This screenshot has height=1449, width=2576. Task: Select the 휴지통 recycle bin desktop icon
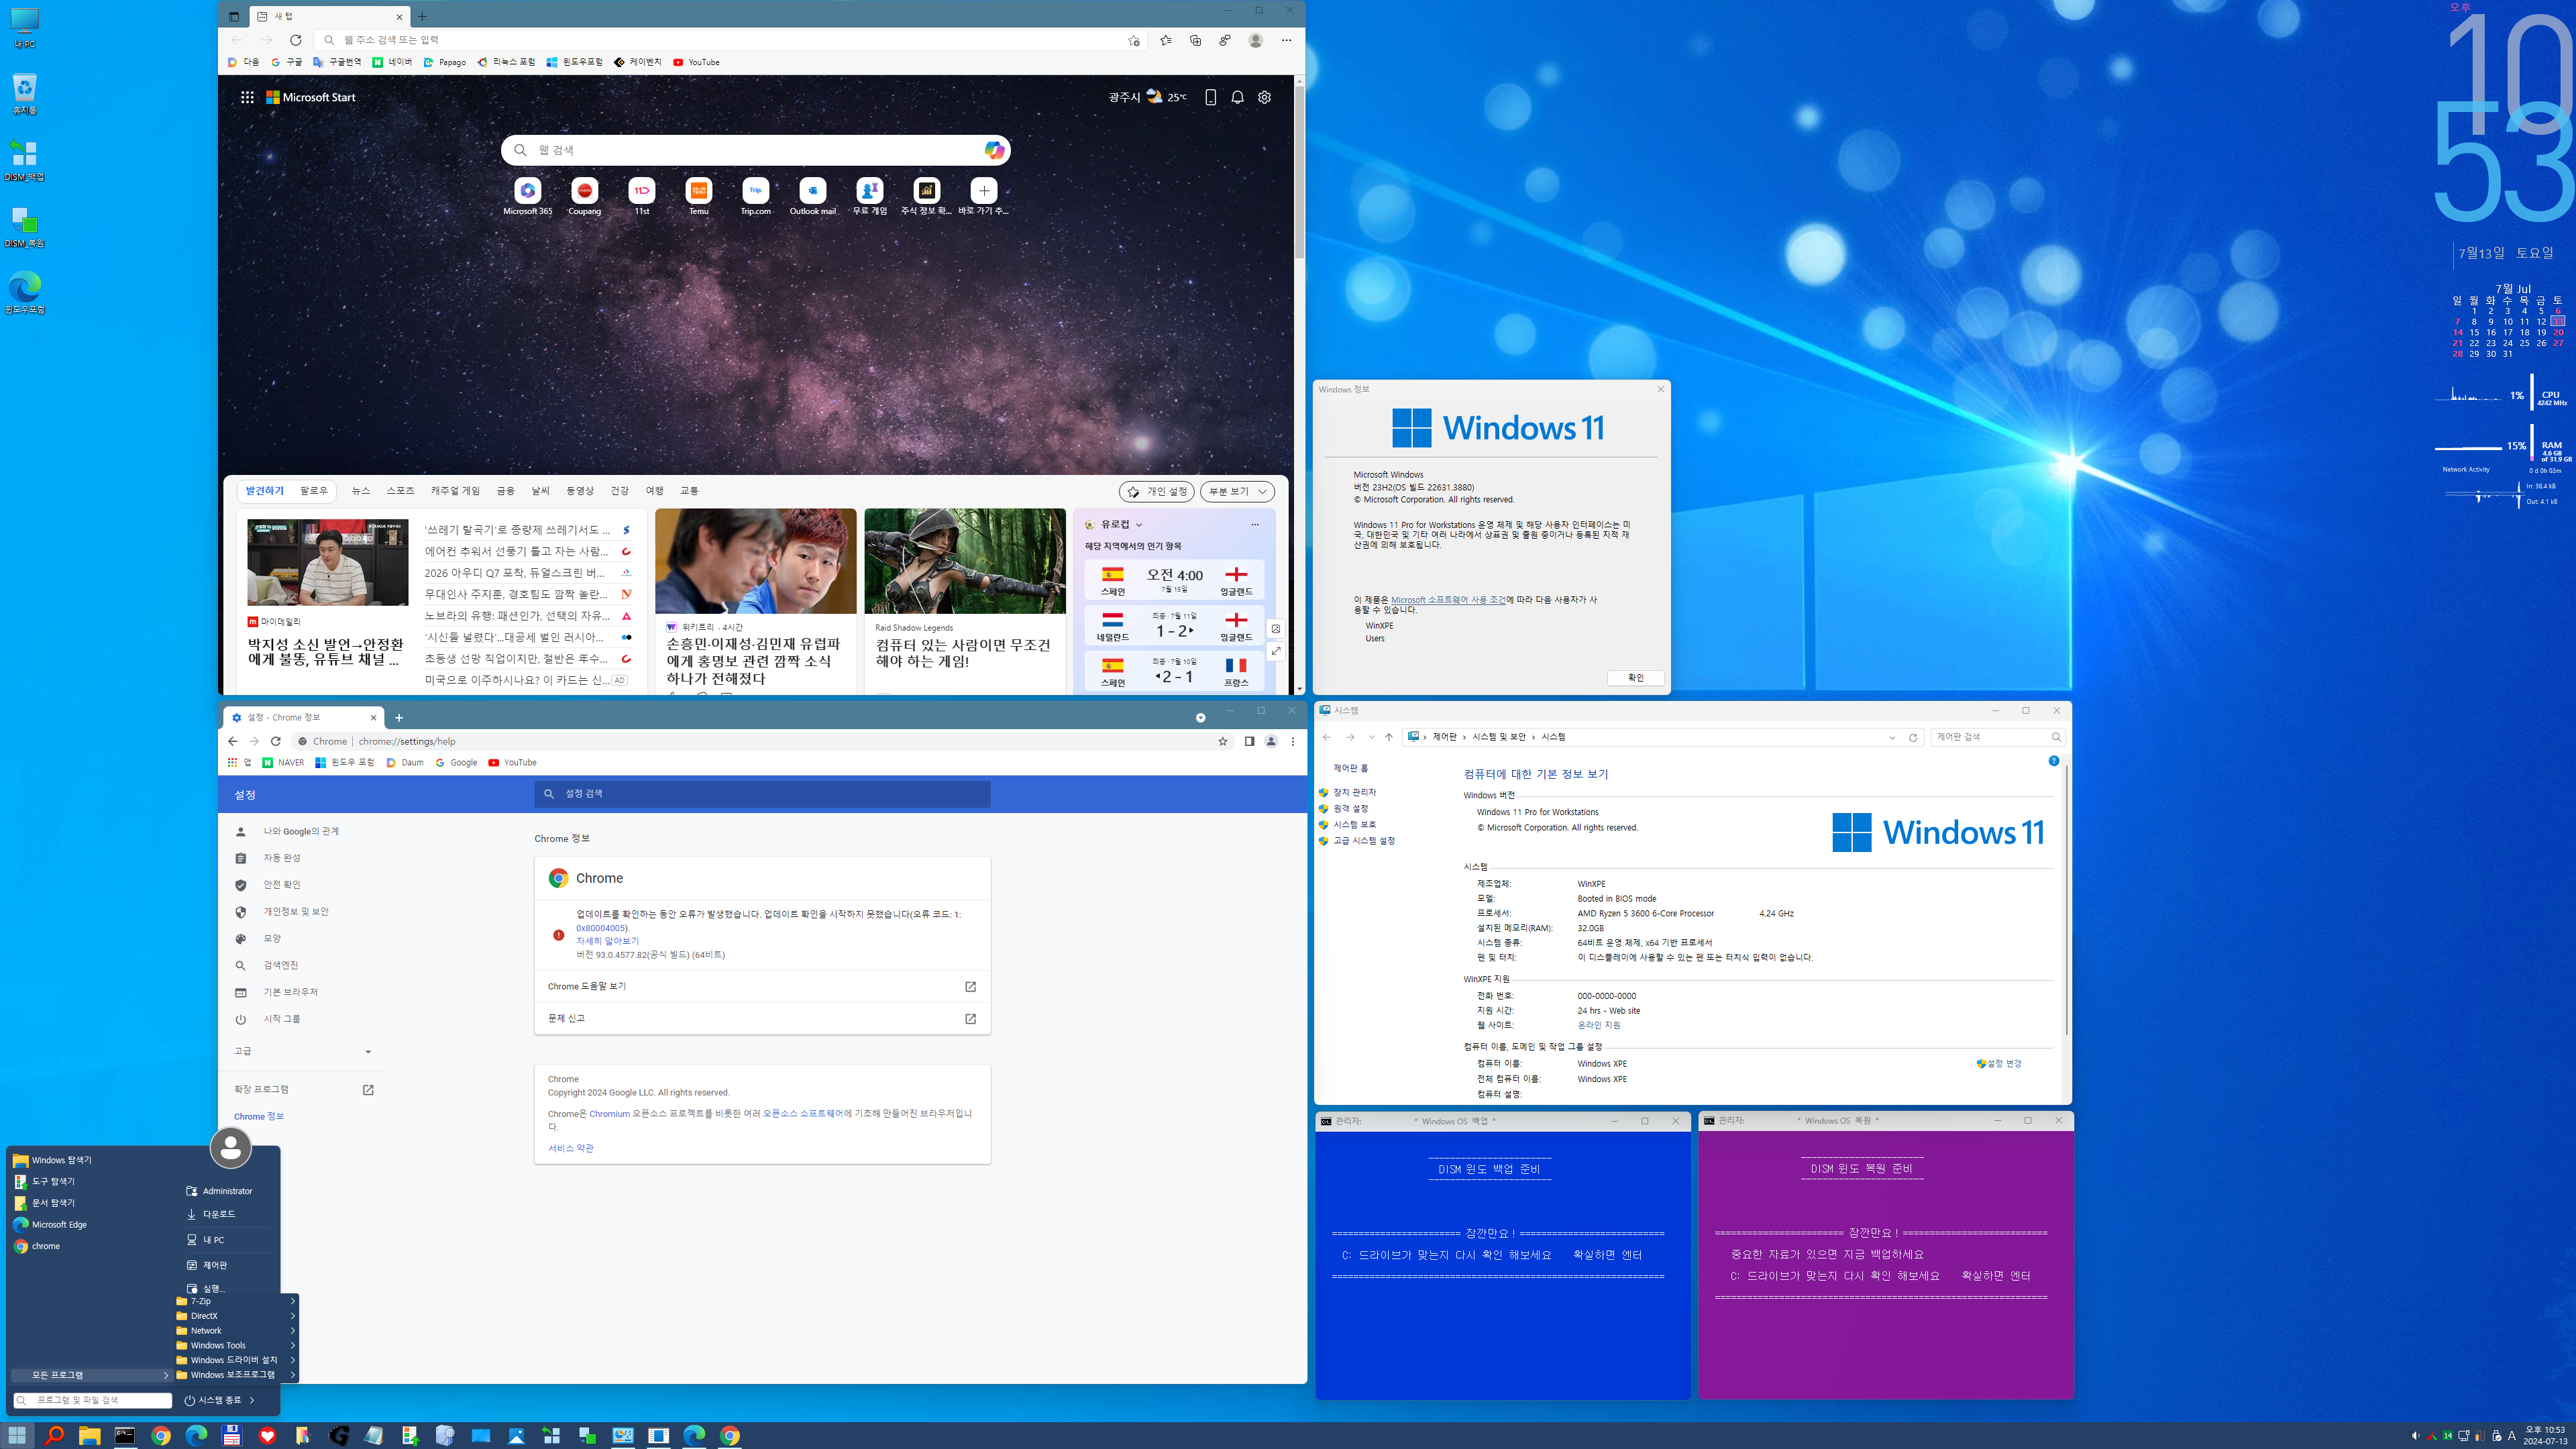pyautogui.click(x=24, y=94)
